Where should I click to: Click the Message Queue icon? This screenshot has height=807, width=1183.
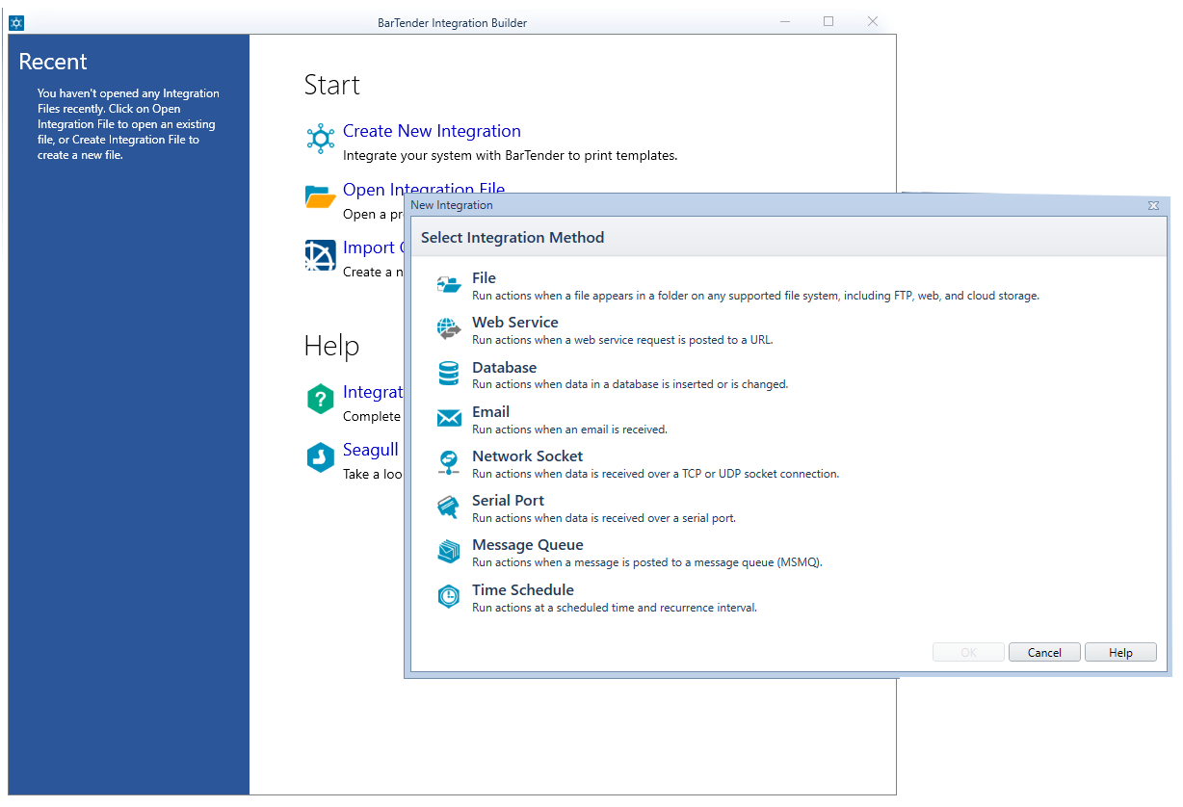(449, 552)
